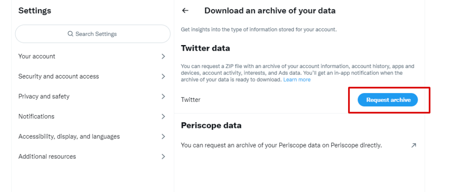Open Privacy and safety settings
Image resolution: width=453 pixels, height=192 pixels.
pyautogui.click(x=44, y=96)
